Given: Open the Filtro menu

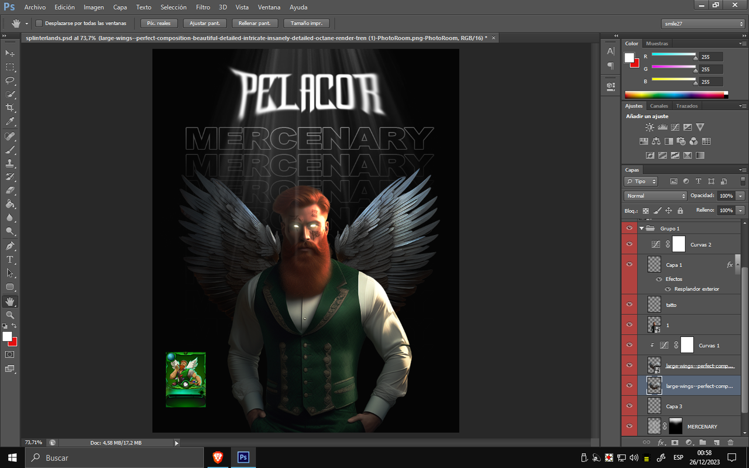Looking at the screenshot, I should pos(203,8).
